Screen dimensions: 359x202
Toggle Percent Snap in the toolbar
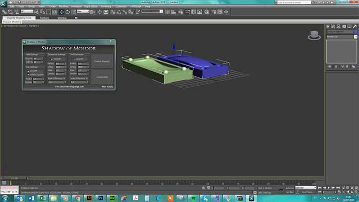pyautogui.click(x=125, y=12)
